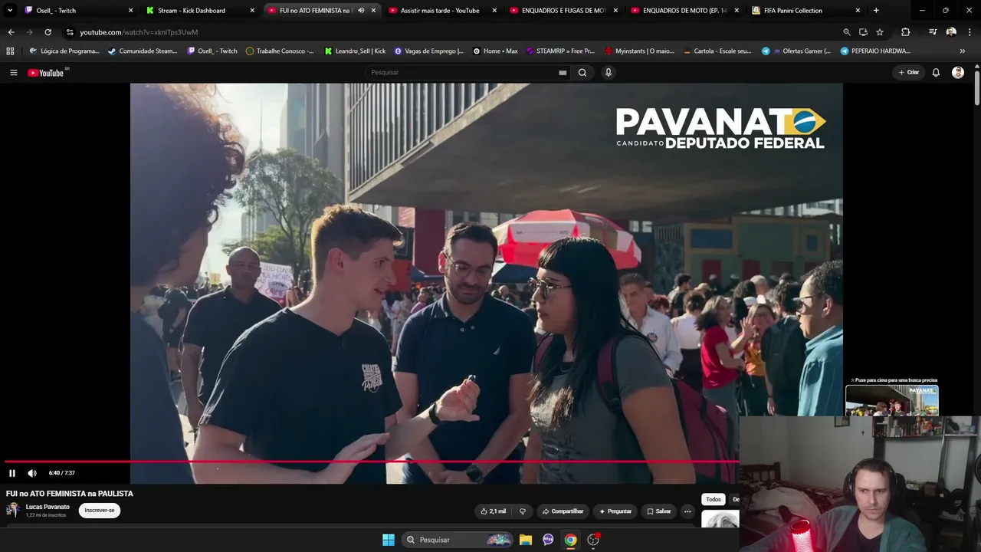This screenshot has height=552, width=981.
Task: Click the YouTube search magnifier button
Action: [582, 73]
